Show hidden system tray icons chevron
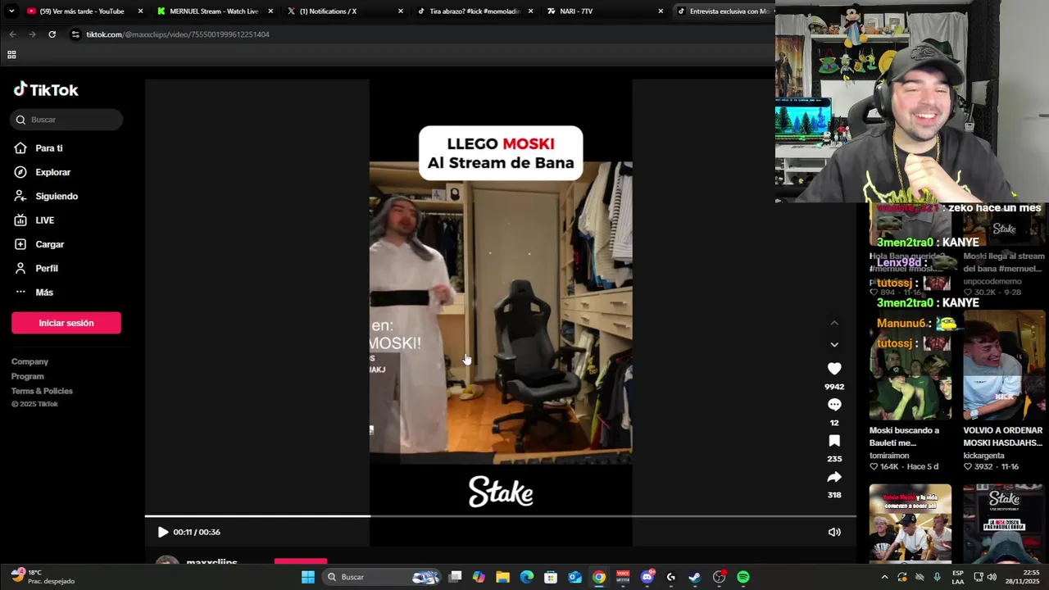The image size is (1049, 590). coord(884,577)
